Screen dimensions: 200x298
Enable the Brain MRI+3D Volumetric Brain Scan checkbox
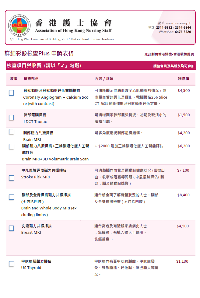coord(11,146)
